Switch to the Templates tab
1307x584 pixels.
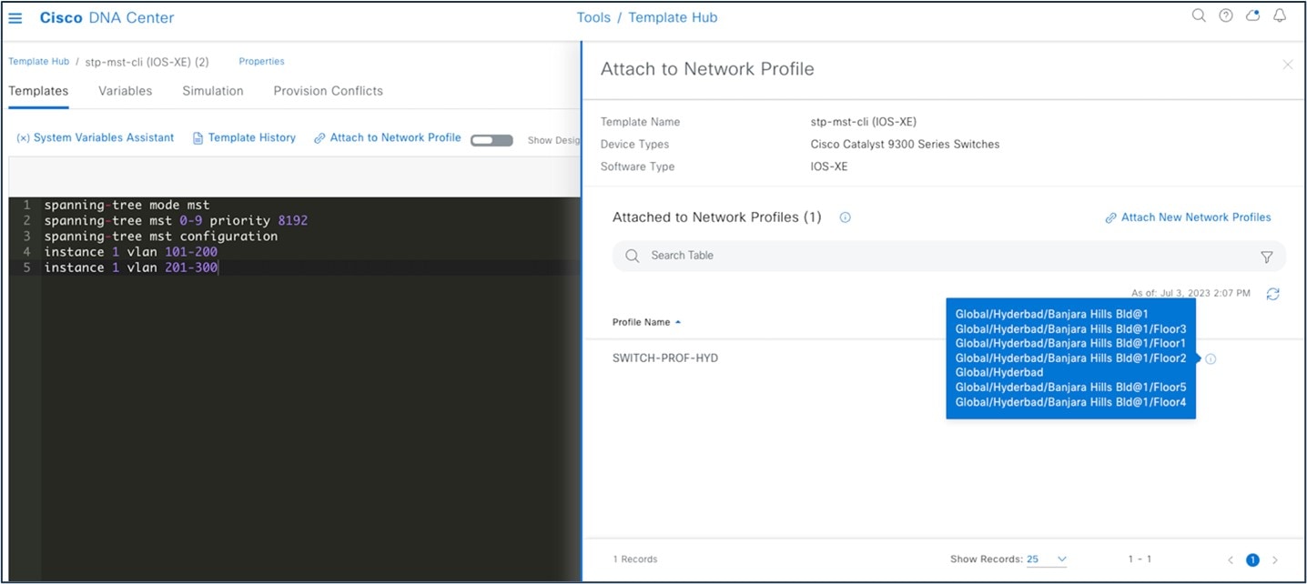click(38, 91)
